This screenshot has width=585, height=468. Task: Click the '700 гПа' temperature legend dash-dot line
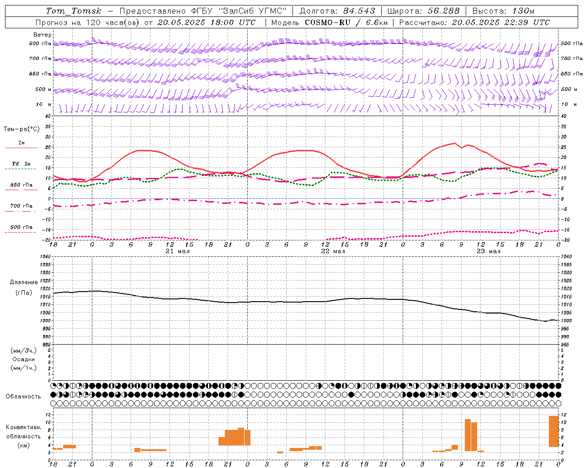(x=21, y=211)
